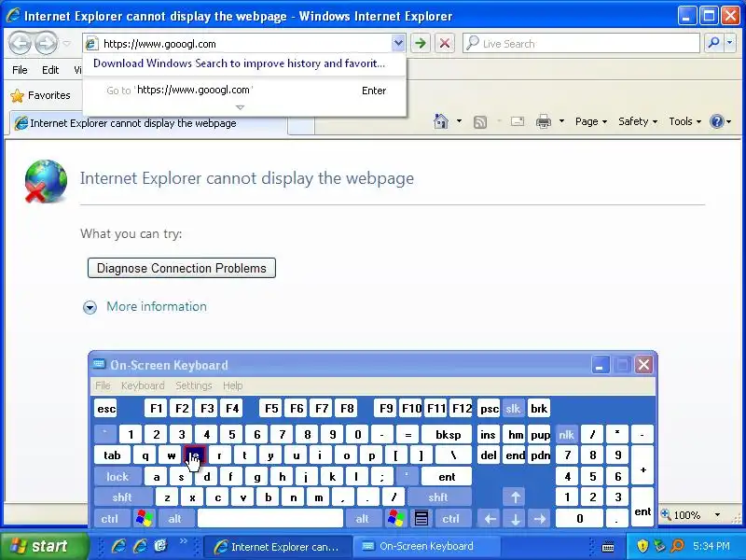Open the recent pages dropdown beside Forward button

pyautogui.click(x=67, y=43)
